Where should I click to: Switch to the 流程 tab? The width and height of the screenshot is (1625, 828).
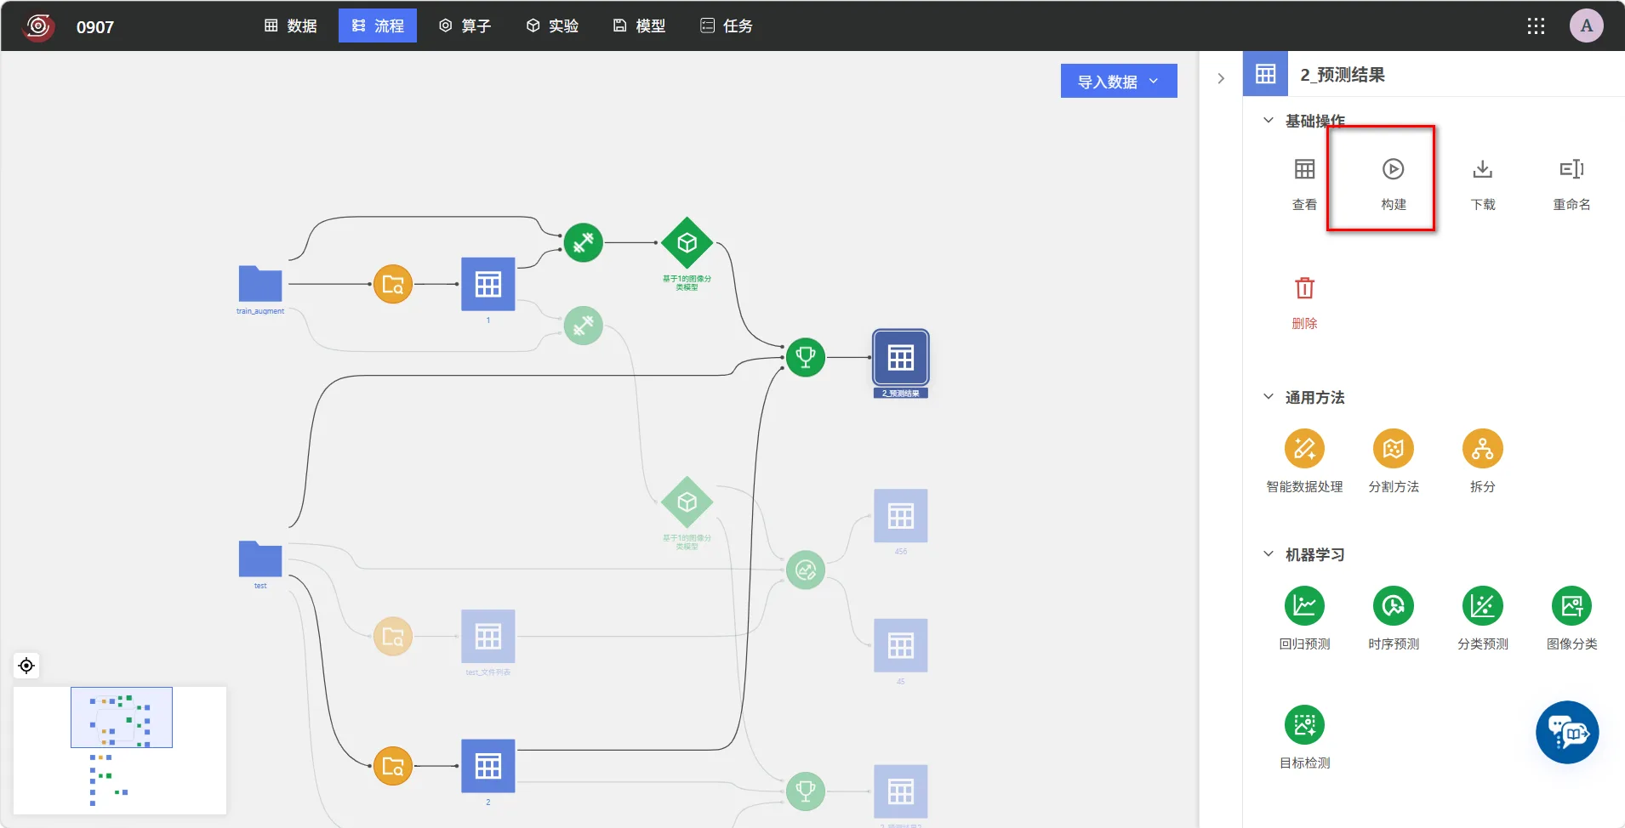pos(378,26)
